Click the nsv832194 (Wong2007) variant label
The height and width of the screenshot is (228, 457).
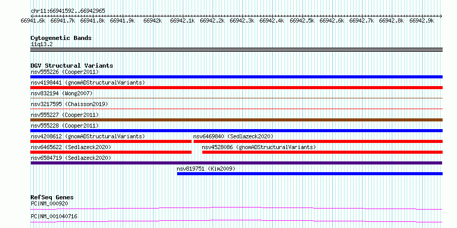pos(62,93)
